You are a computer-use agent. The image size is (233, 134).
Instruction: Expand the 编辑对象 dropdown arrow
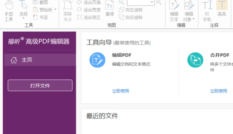(193, 19)
